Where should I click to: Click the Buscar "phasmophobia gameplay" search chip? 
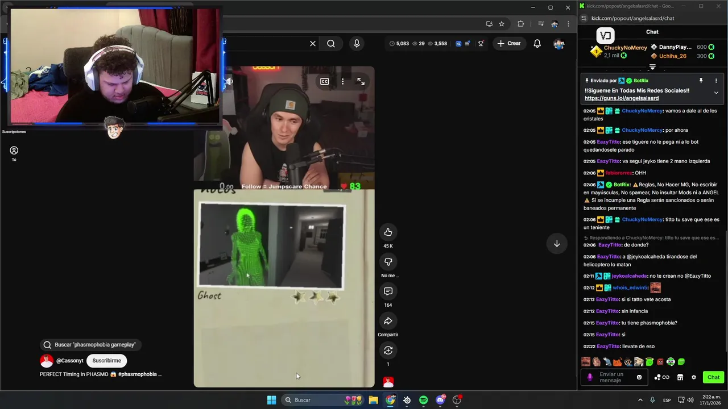pyautogui.click(x=91, y=345)
